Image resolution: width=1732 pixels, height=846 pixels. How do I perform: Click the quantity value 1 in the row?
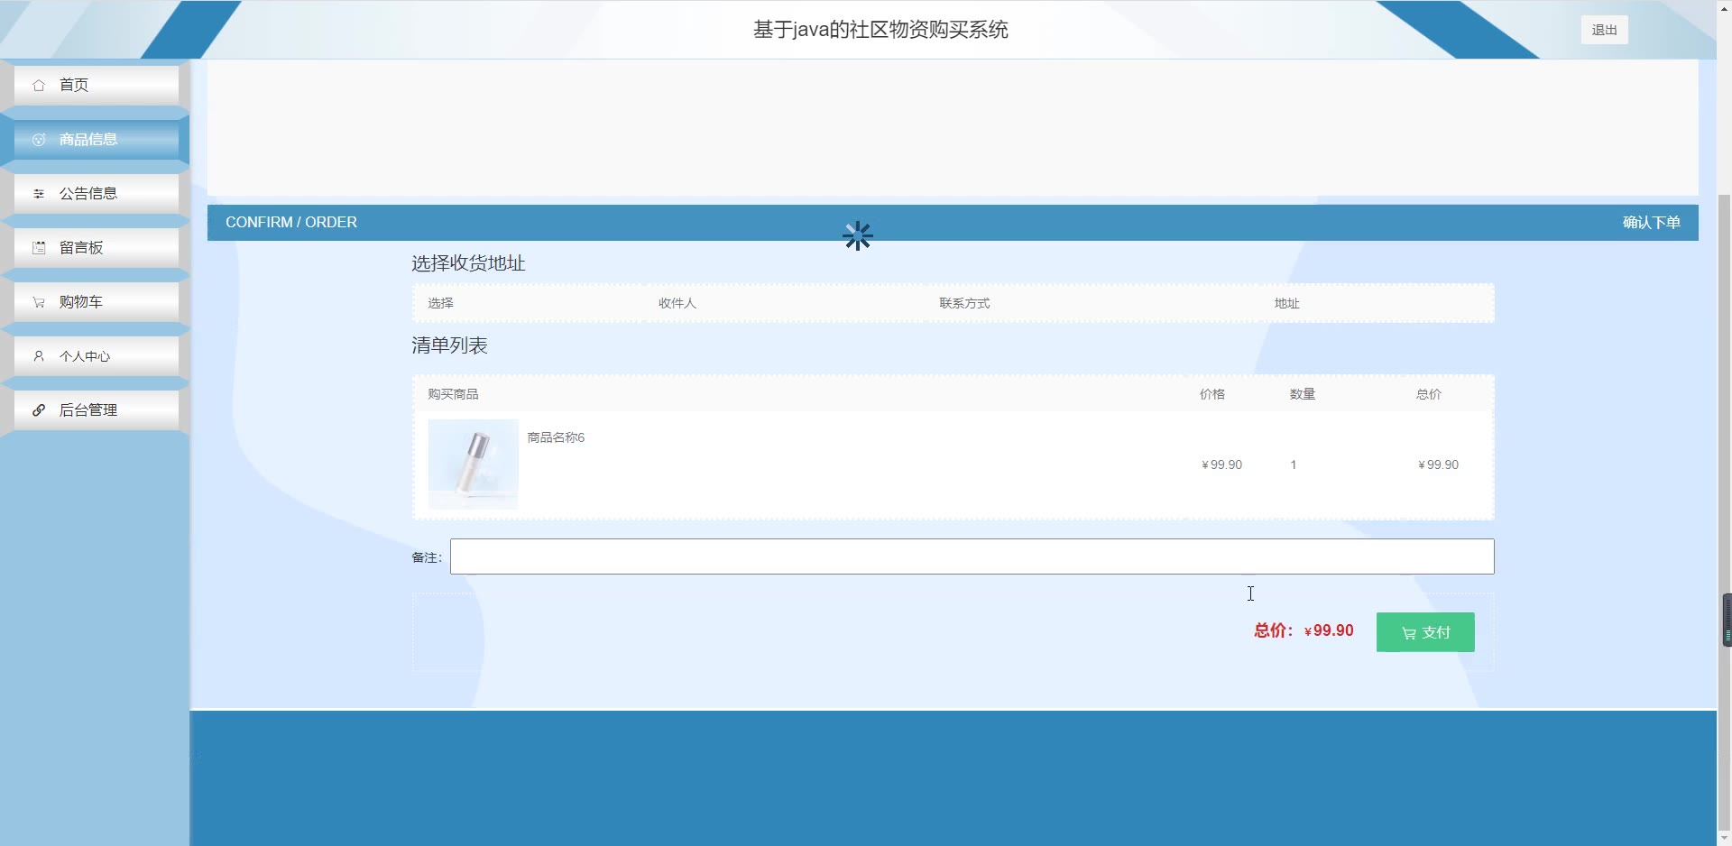tap(1294, 464)
